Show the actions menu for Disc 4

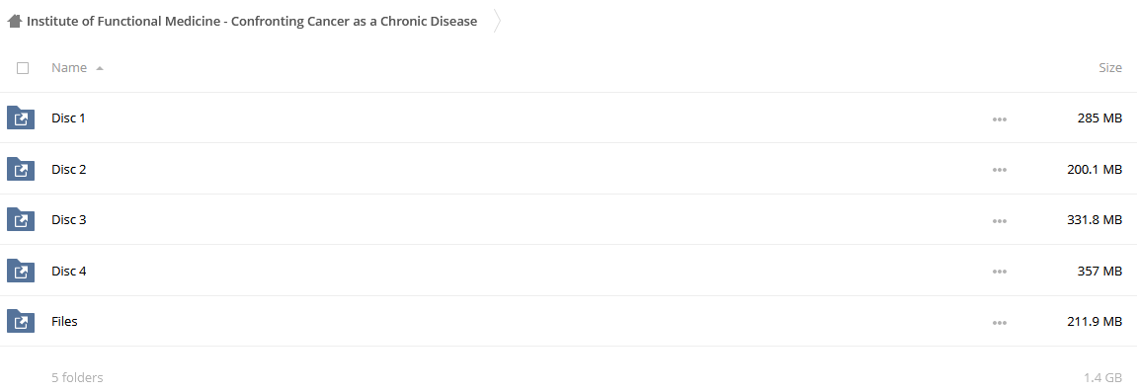1000,272
